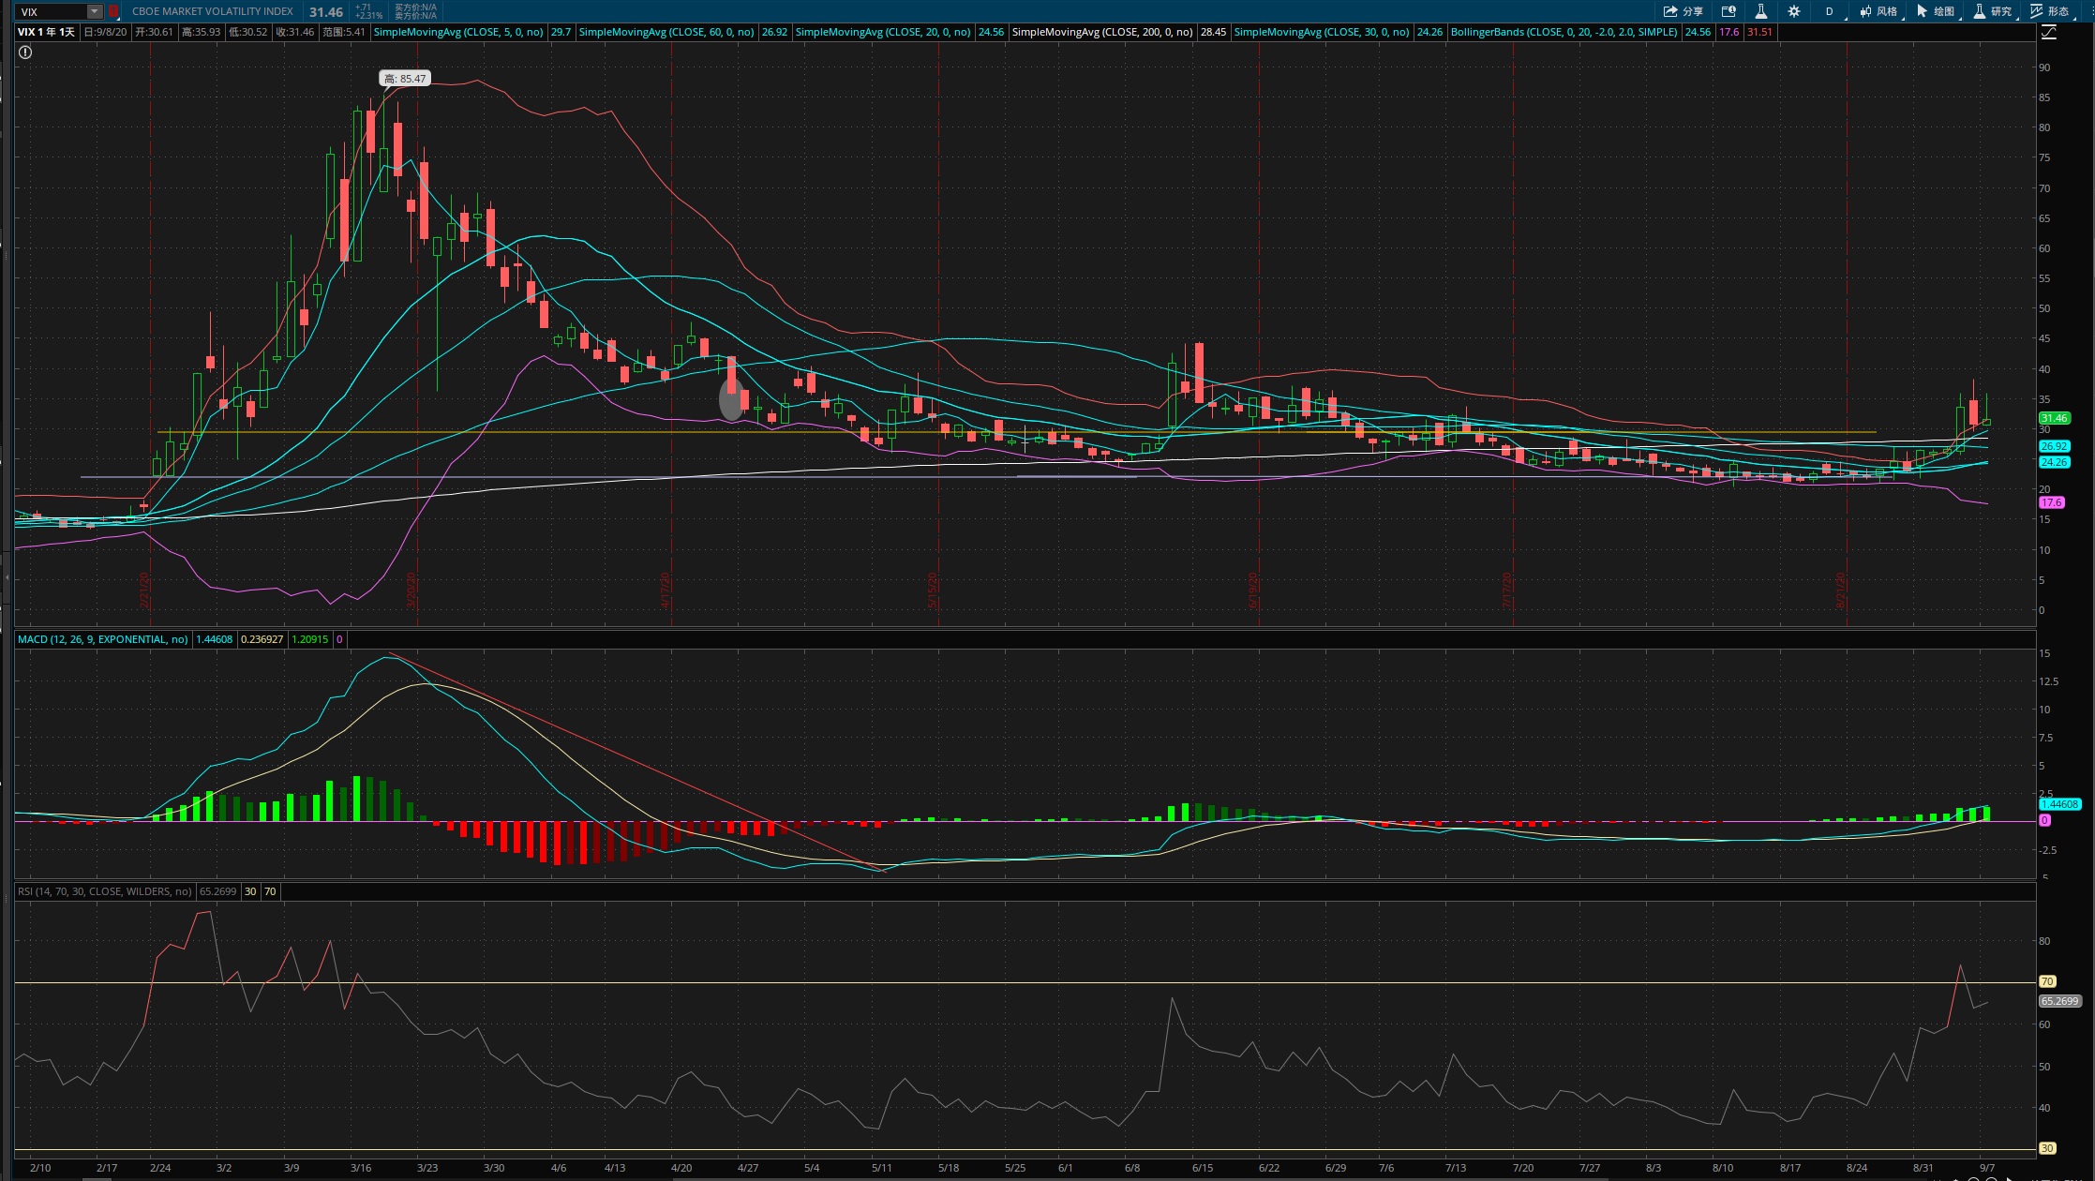Click the VIX symbol input field

coord(52,11)
